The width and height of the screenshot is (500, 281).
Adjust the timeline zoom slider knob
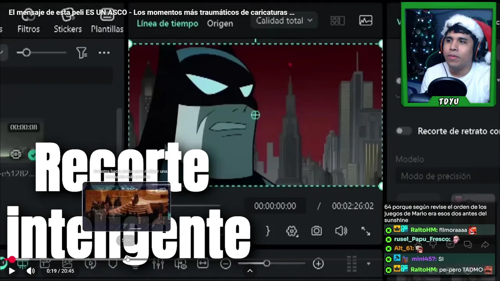[266, 264]
